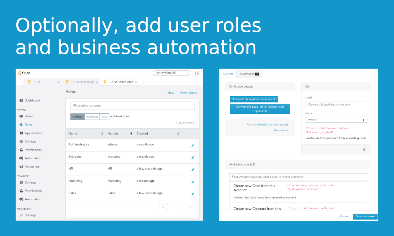Close the Crust Messaging tab
This screenshot has width=394, height=236.
pyautogui.click(x=96, y=82)
